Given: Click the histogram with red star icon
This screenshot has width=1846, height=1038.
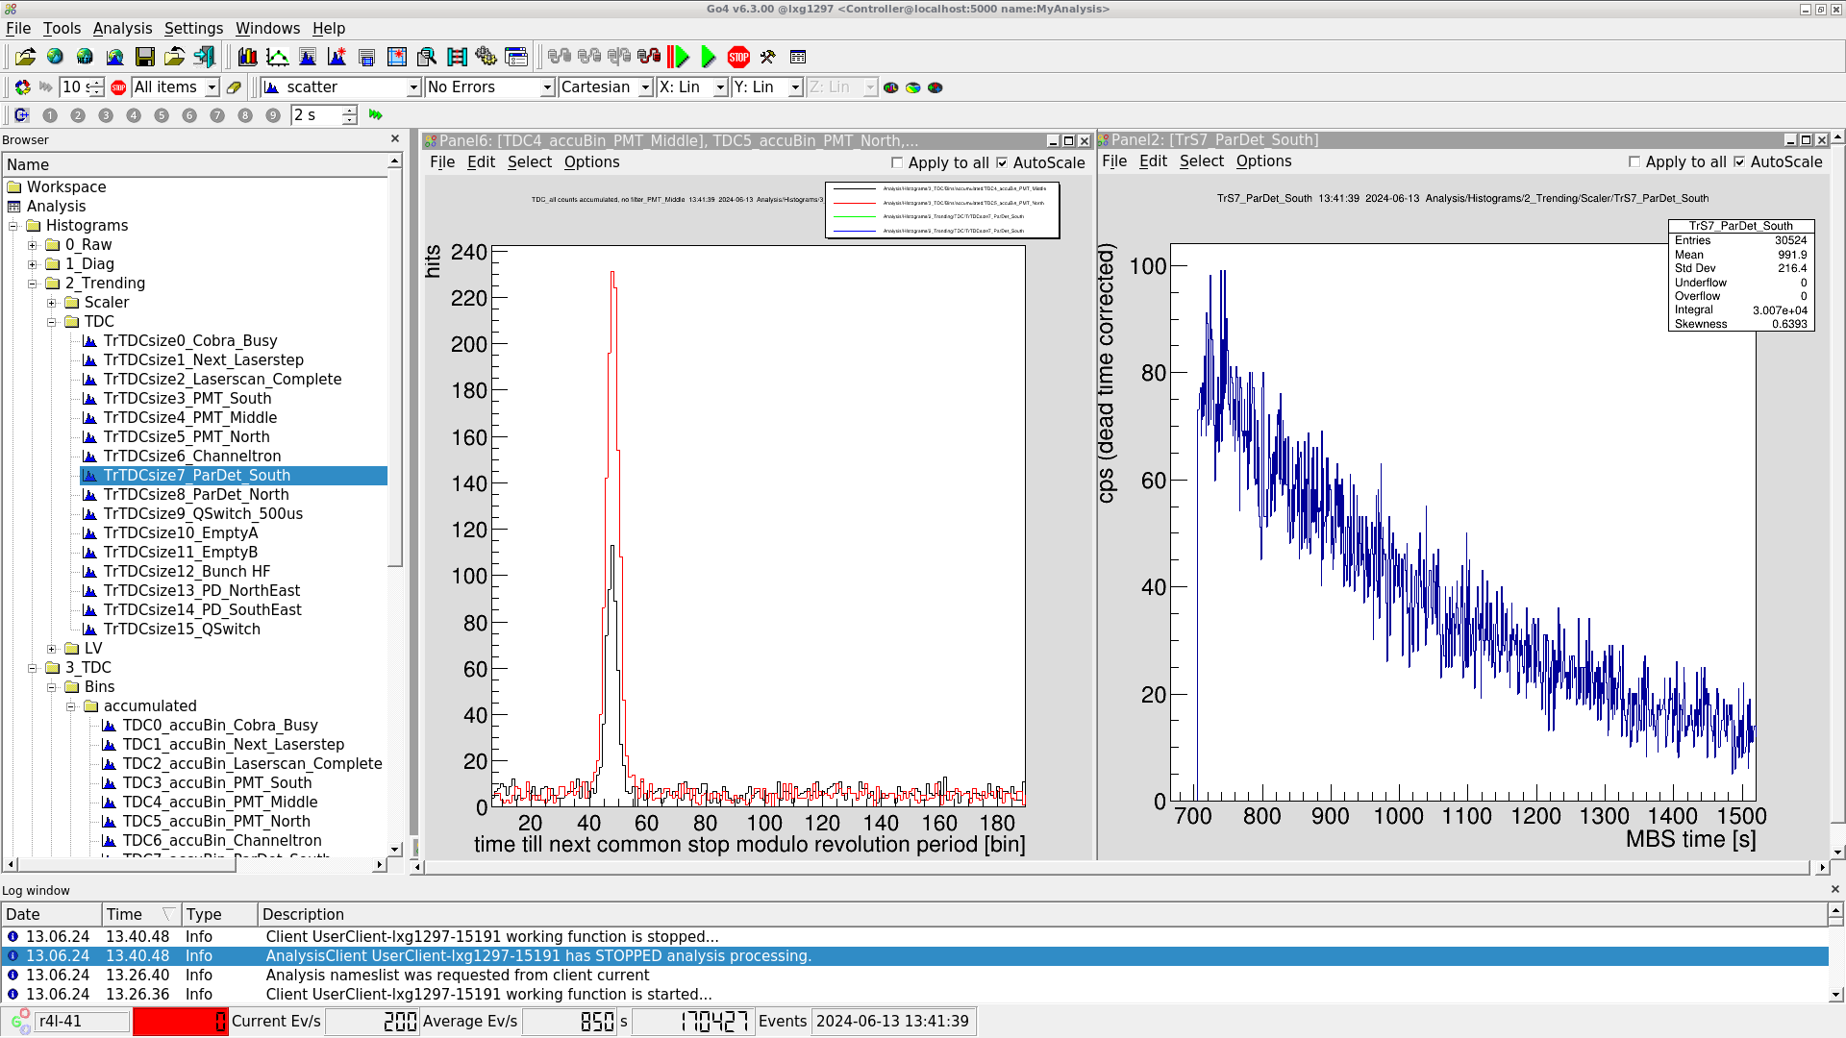Looking at the screenshot, I should click(337, 58).
